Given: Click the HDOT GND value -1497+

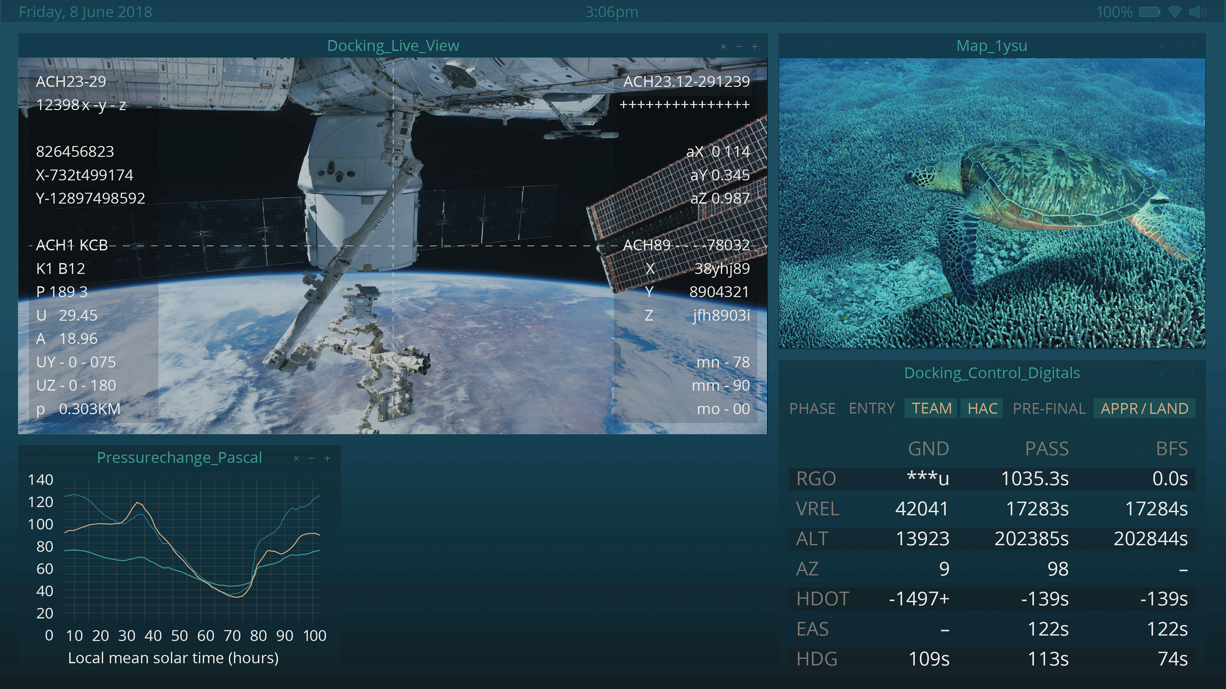Looking at the screenshot, I should tap(919, 599).
